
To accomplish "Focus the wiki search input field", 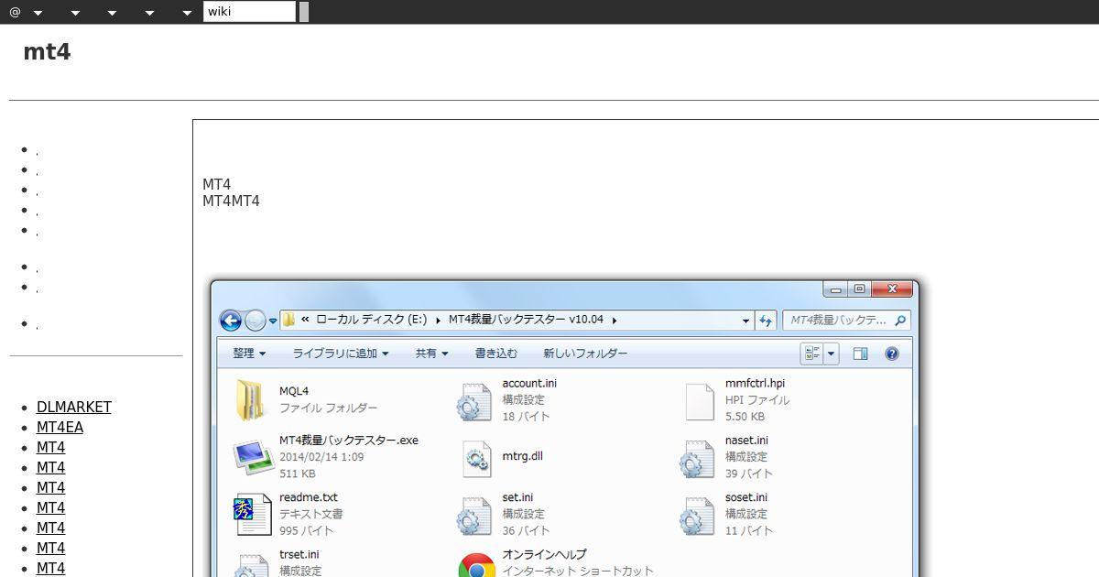I will [x=249, y=12].
